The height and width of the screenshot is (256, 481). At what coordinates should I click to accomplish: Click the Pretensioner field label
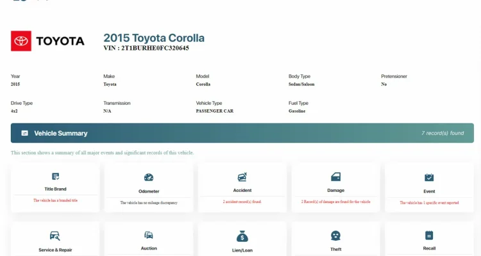(x=394, y=76)
